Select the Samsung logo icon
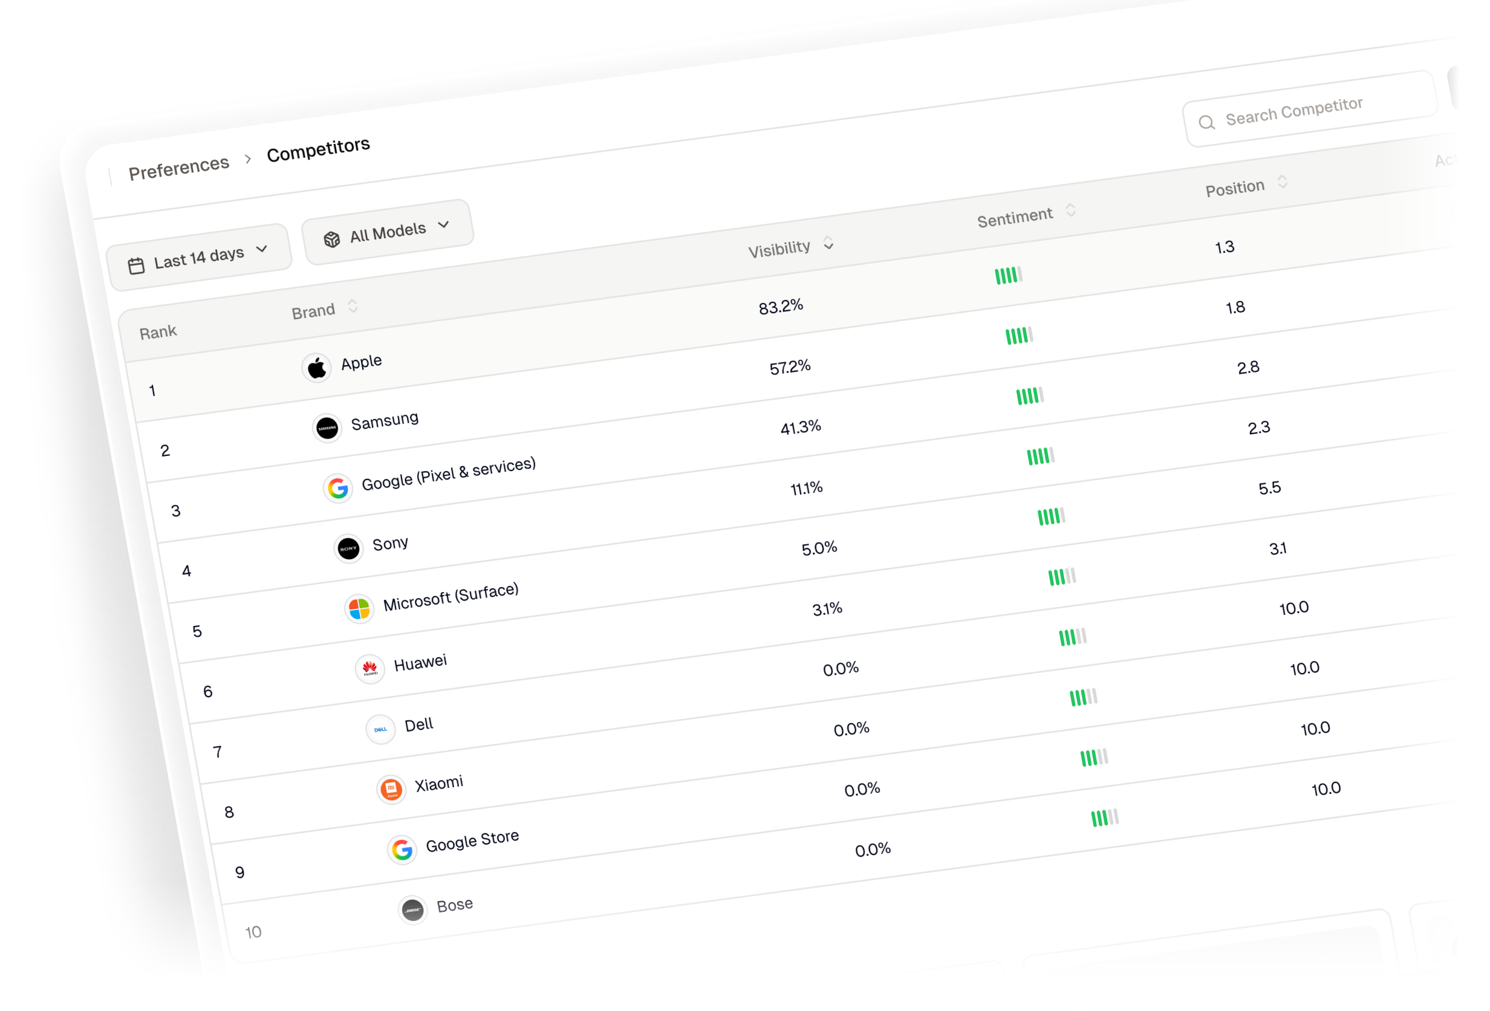The height and width of the screenshot is (1011, 1490). [x=327, y=427]
